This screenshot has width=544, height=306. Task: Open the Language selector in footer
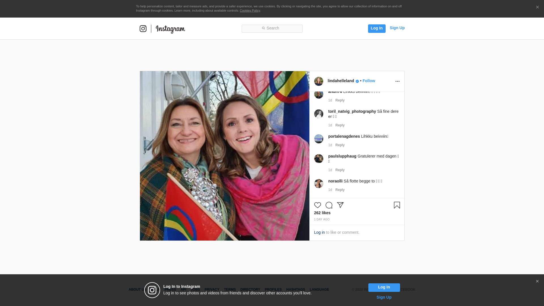coord(319,290)
